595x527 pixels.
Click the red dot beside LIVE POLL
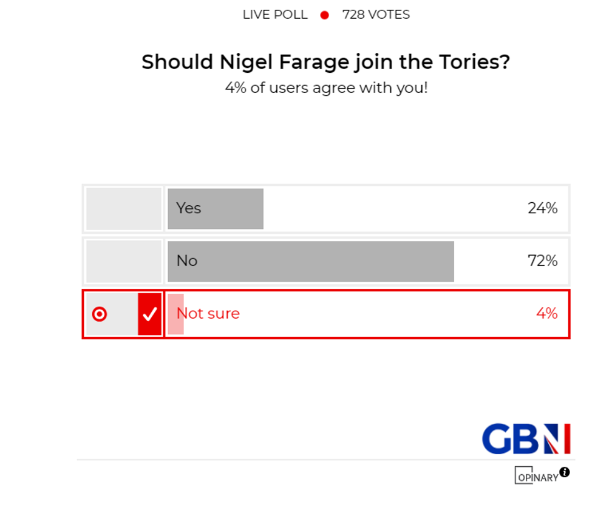(325, 14)
